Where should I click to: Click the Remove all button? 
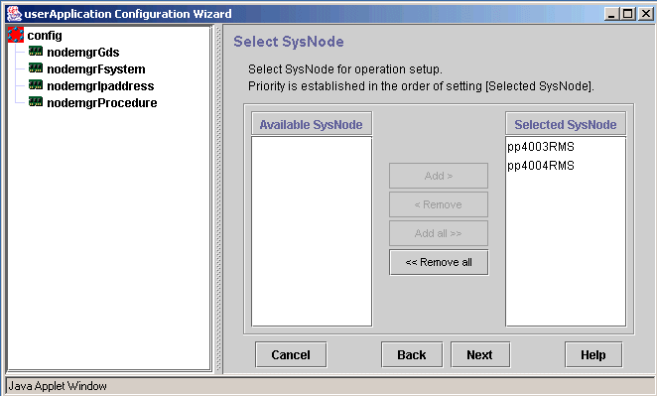439,262
